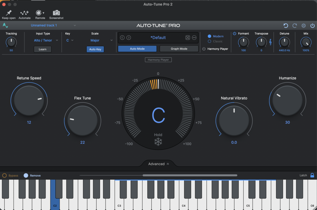The width and height of the screenshot is (317, 210).
Task: Click the Mix 100% value
Action: (x=306, y=50)
